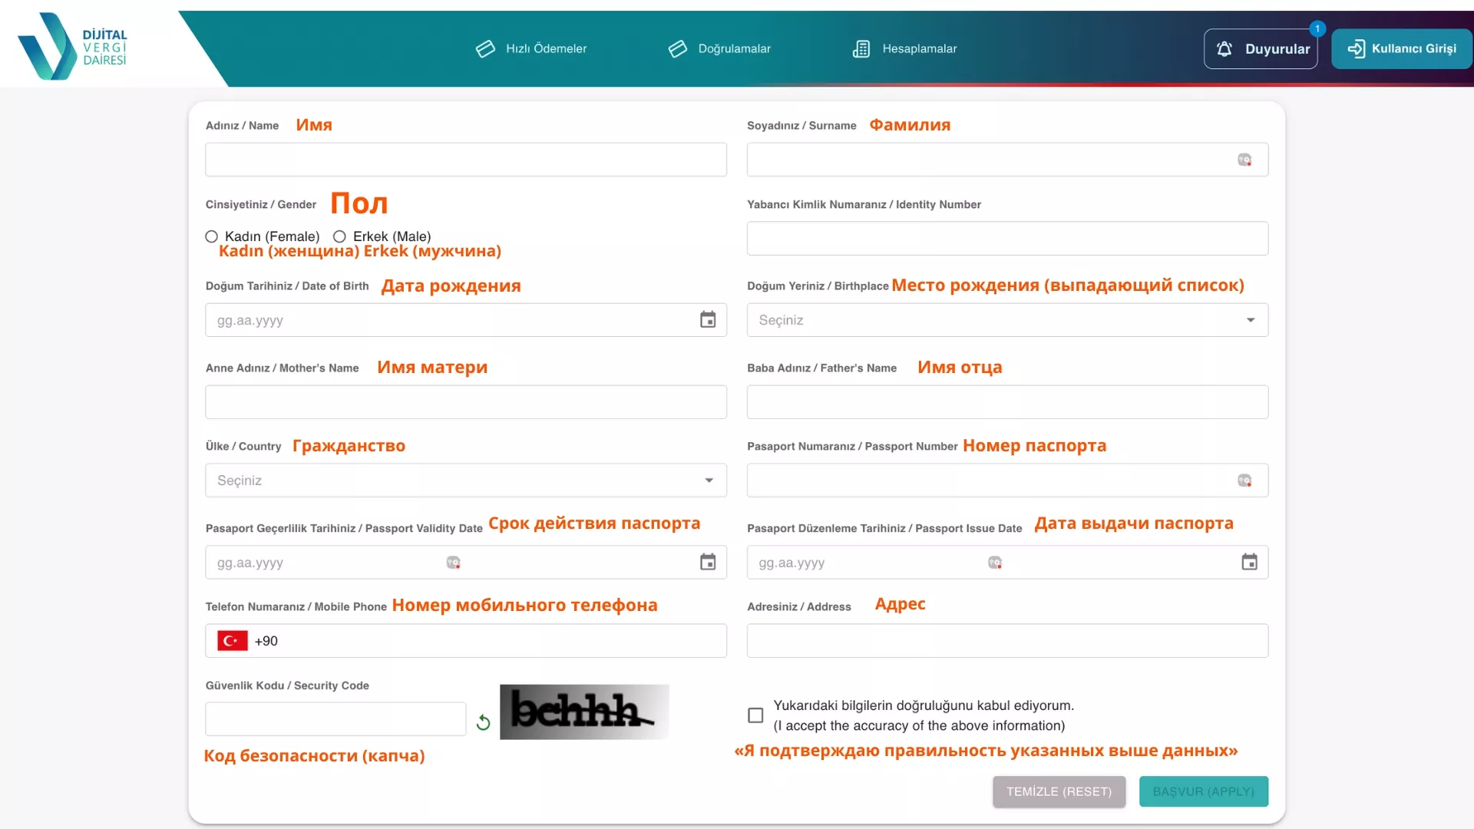Focus the Passport Number input field
The height and width of the screenshot is (829, 1474).
[x=1007, y=481]
